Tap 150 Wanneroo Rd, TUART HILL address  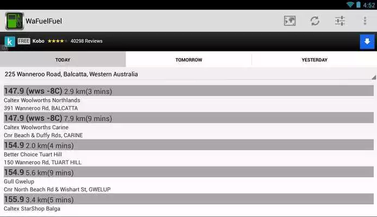coord(43,163)
